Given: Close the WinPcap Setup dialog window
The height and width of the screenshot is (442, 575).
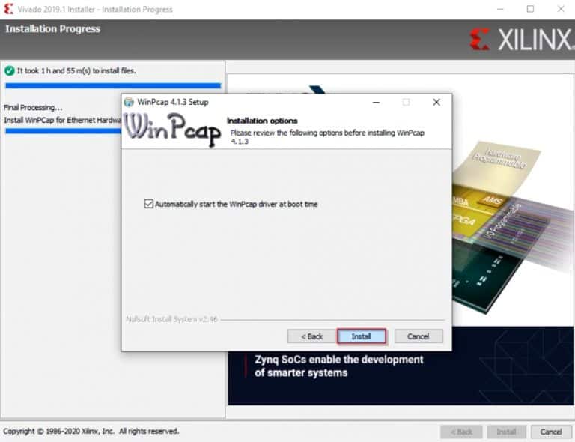Looking at the screenshot, I should [436, 102].
